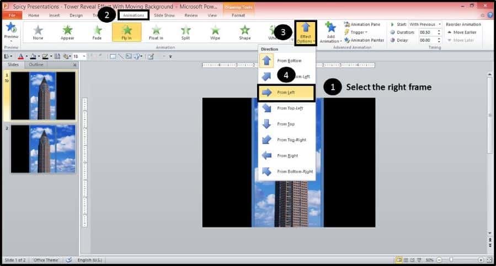Switch to Slides pane tab

point(13,64)
